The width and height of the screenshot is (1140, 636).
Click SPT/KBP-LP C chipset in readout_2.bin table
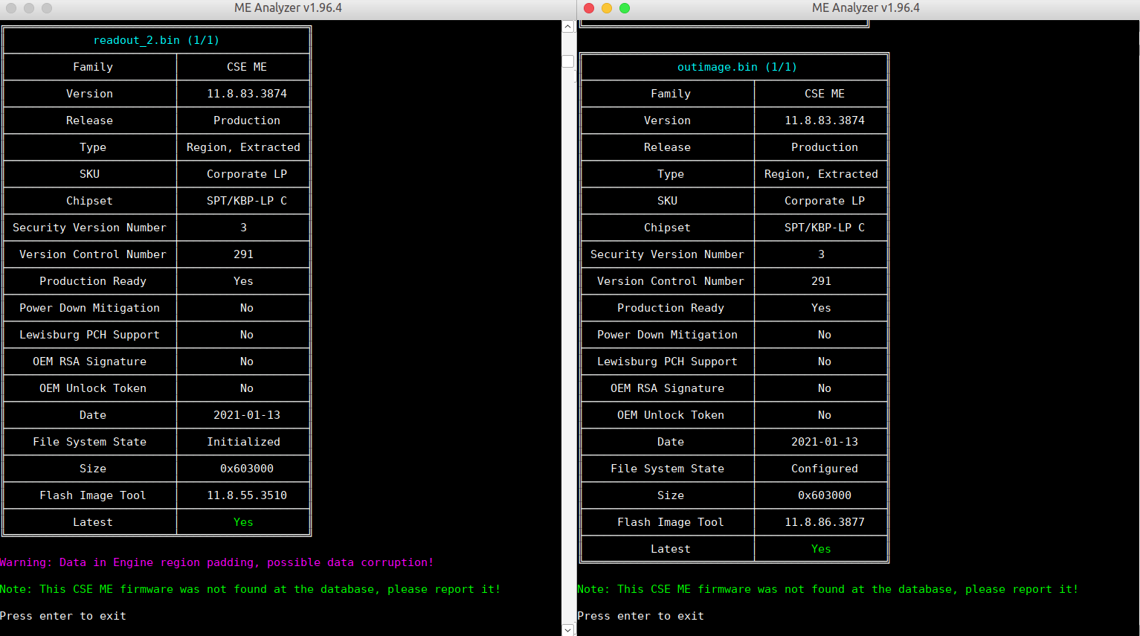click(x=247, y=201)
